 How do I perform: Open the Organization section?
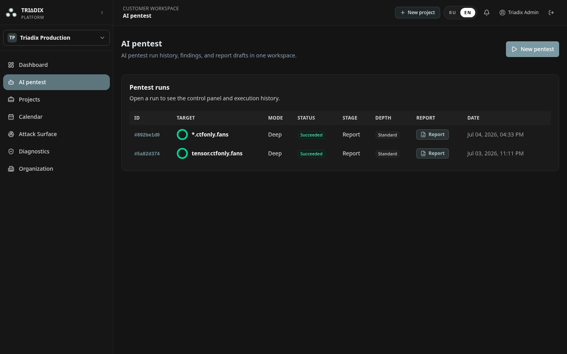[56, 169]
